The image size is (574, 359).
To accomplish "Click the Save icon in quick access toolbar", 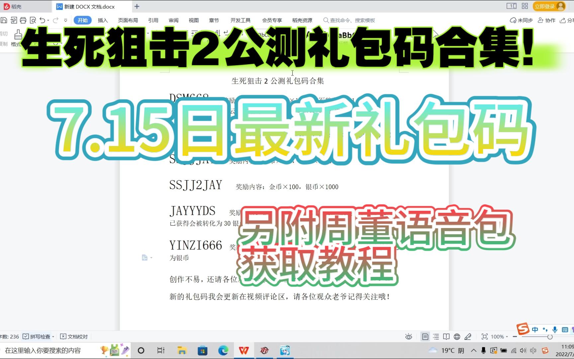I will (x=4, y=20).
